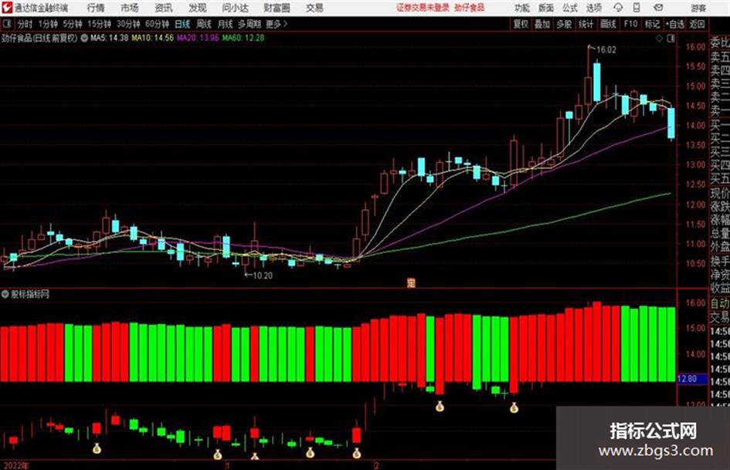Toggle the left sidebar panel icon
730x470 pixels.
click(x=6, y=24)
